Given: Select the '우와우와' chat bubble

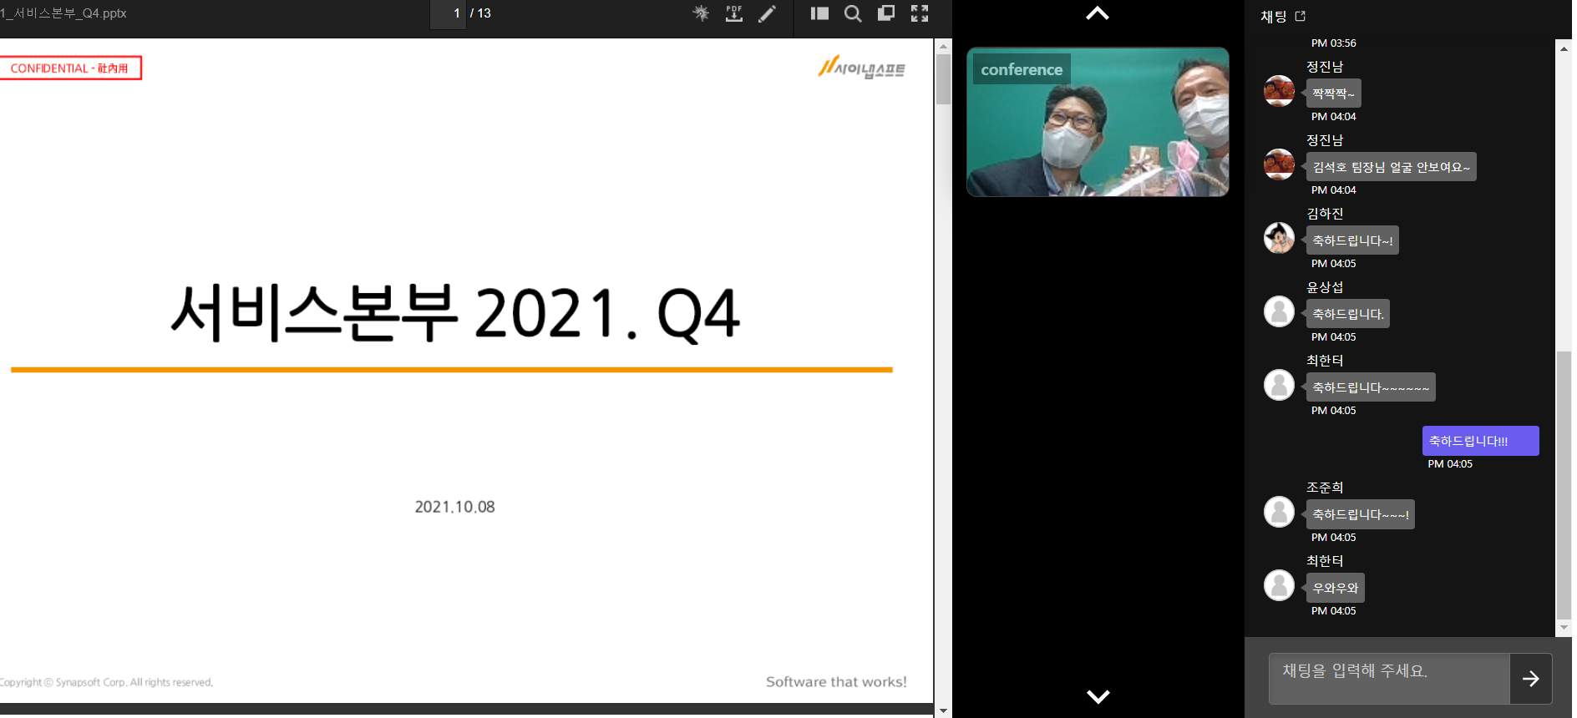Looking at the screenshot, I should tap(1335, 588).
